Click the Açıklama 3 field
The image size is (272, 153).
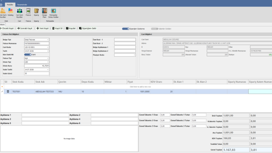click(45, 119)
